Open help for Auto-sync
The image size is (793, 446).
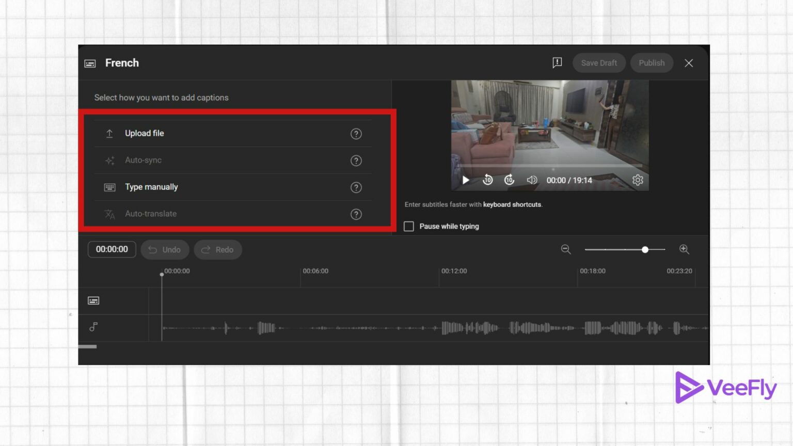(356, 161)
